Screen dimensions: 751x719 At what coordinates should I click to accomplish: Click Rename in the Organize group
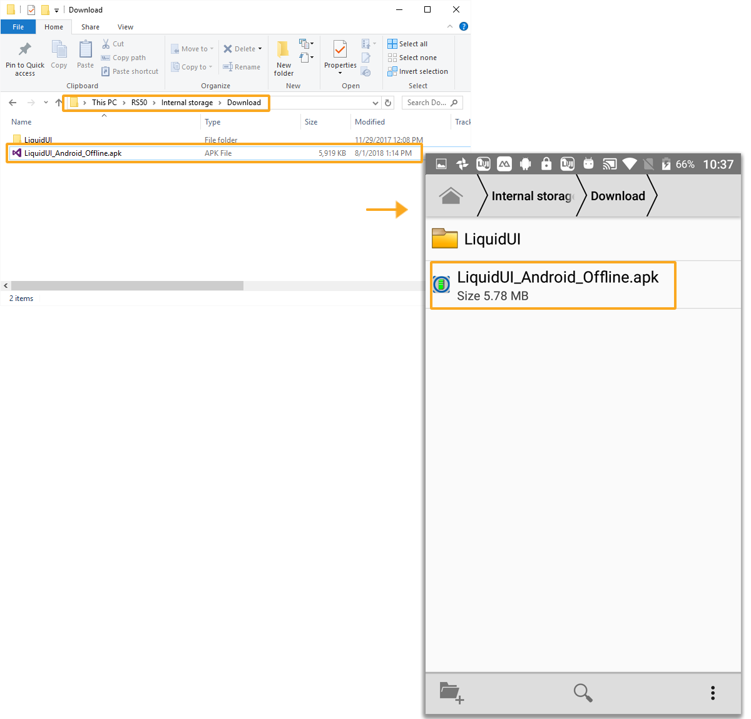pos(242,67)
